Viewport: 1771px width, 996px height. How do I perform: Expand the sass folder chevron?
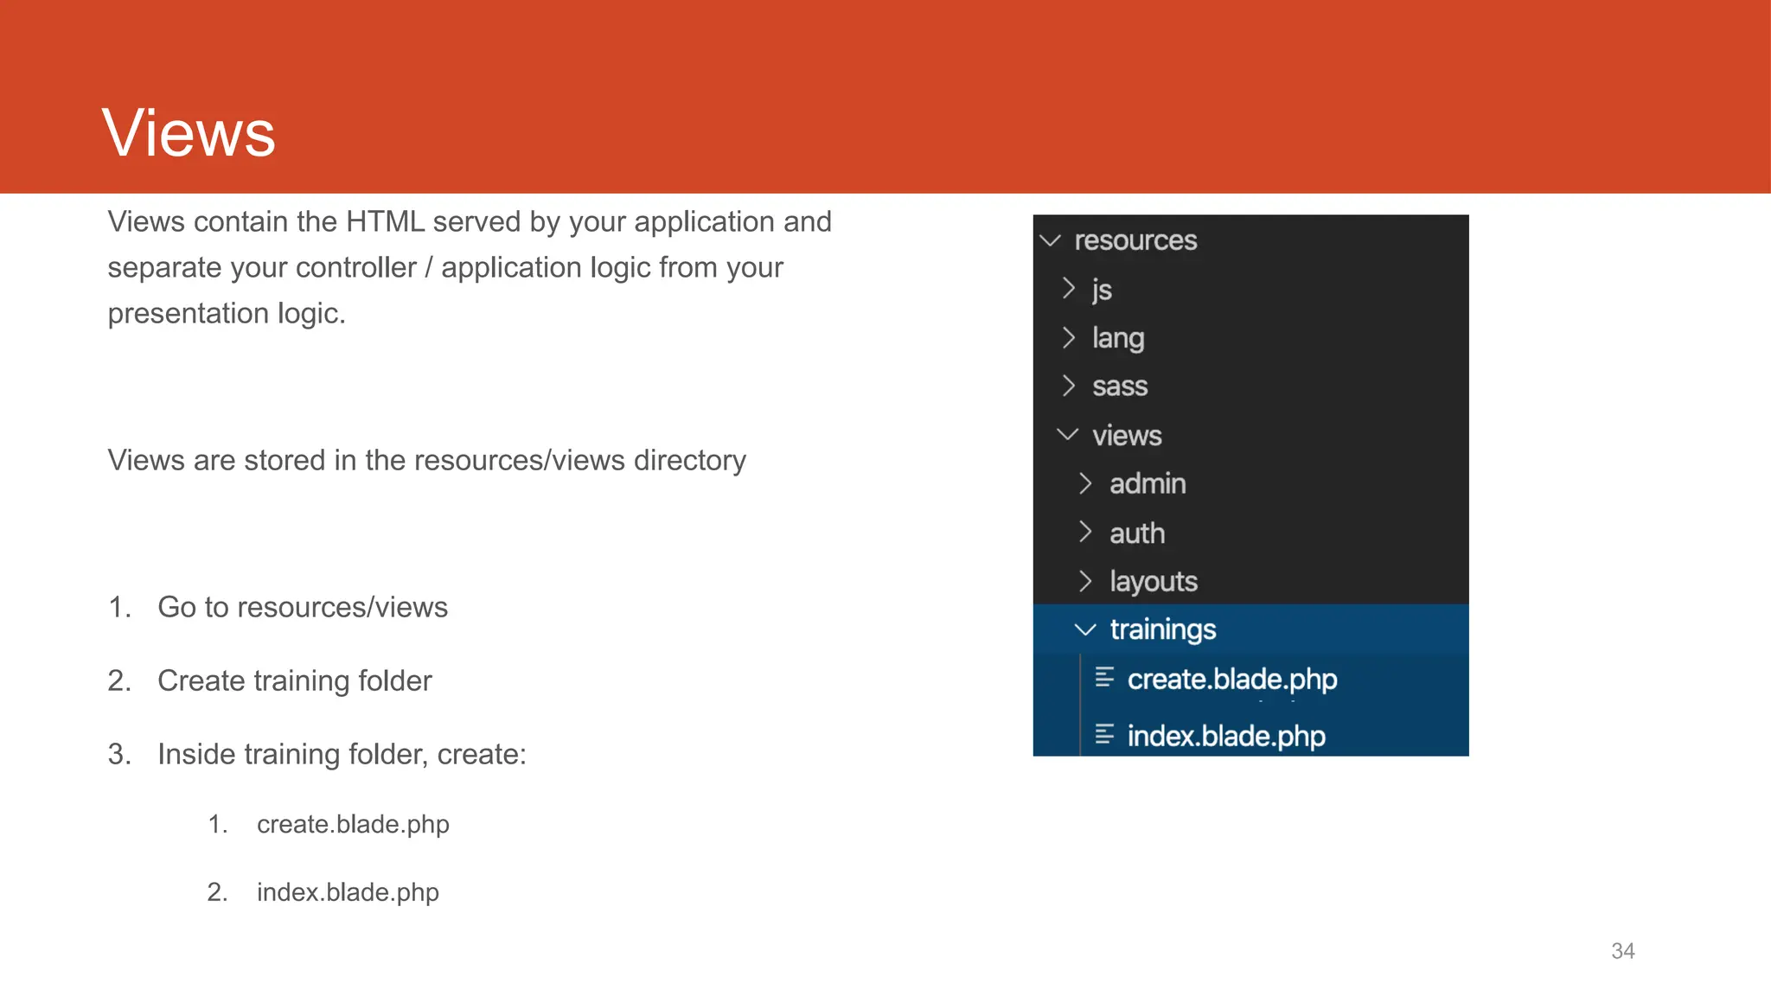point(1069,386)
